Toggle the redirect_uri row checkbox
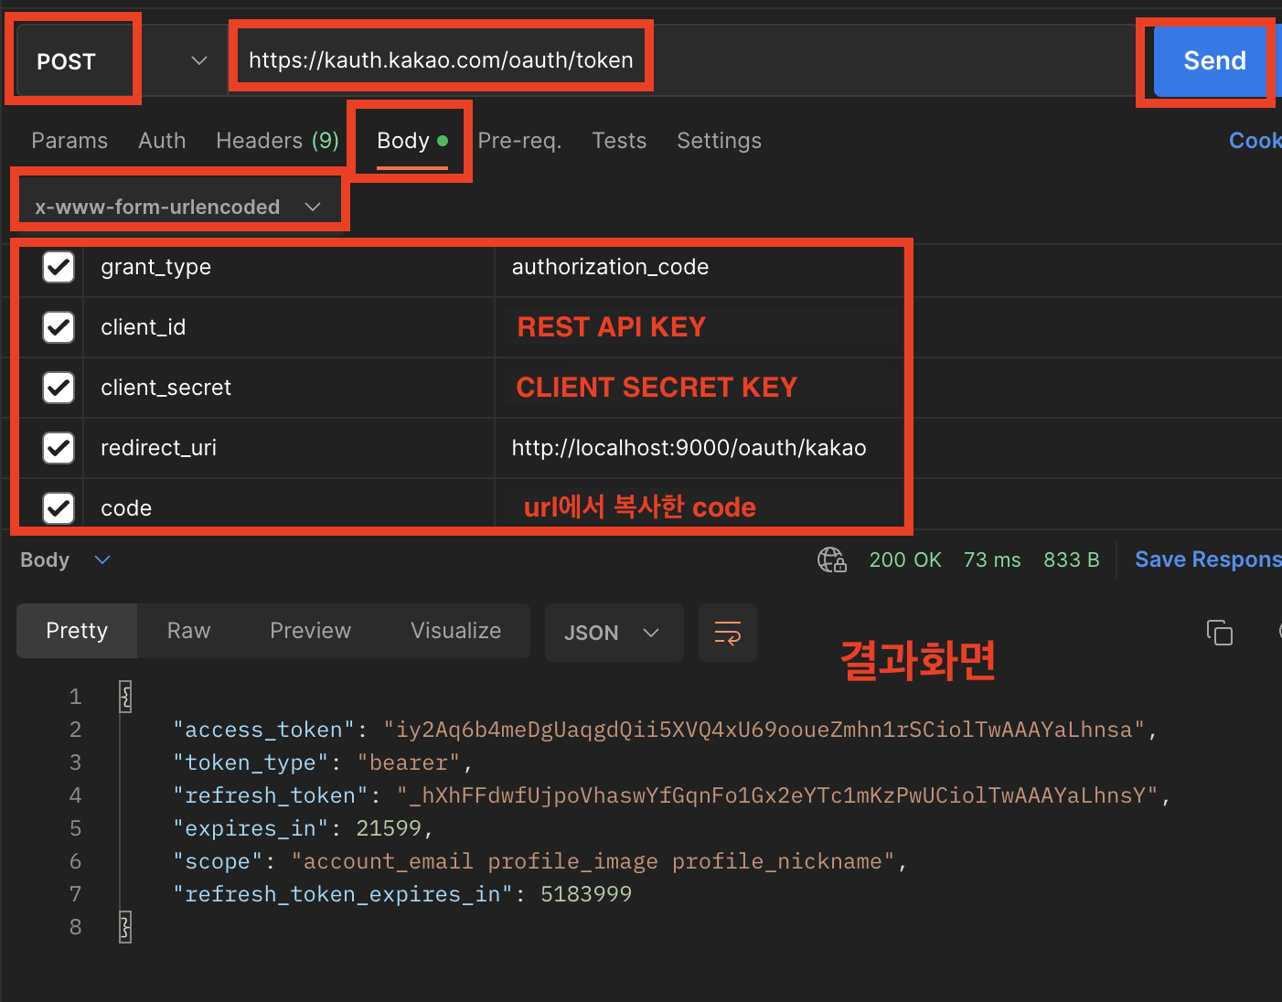 (x=59, y=448)
